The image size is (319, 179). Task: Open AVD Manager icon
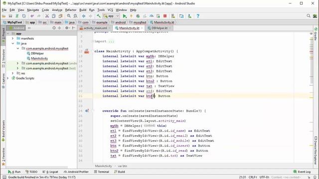173,16
